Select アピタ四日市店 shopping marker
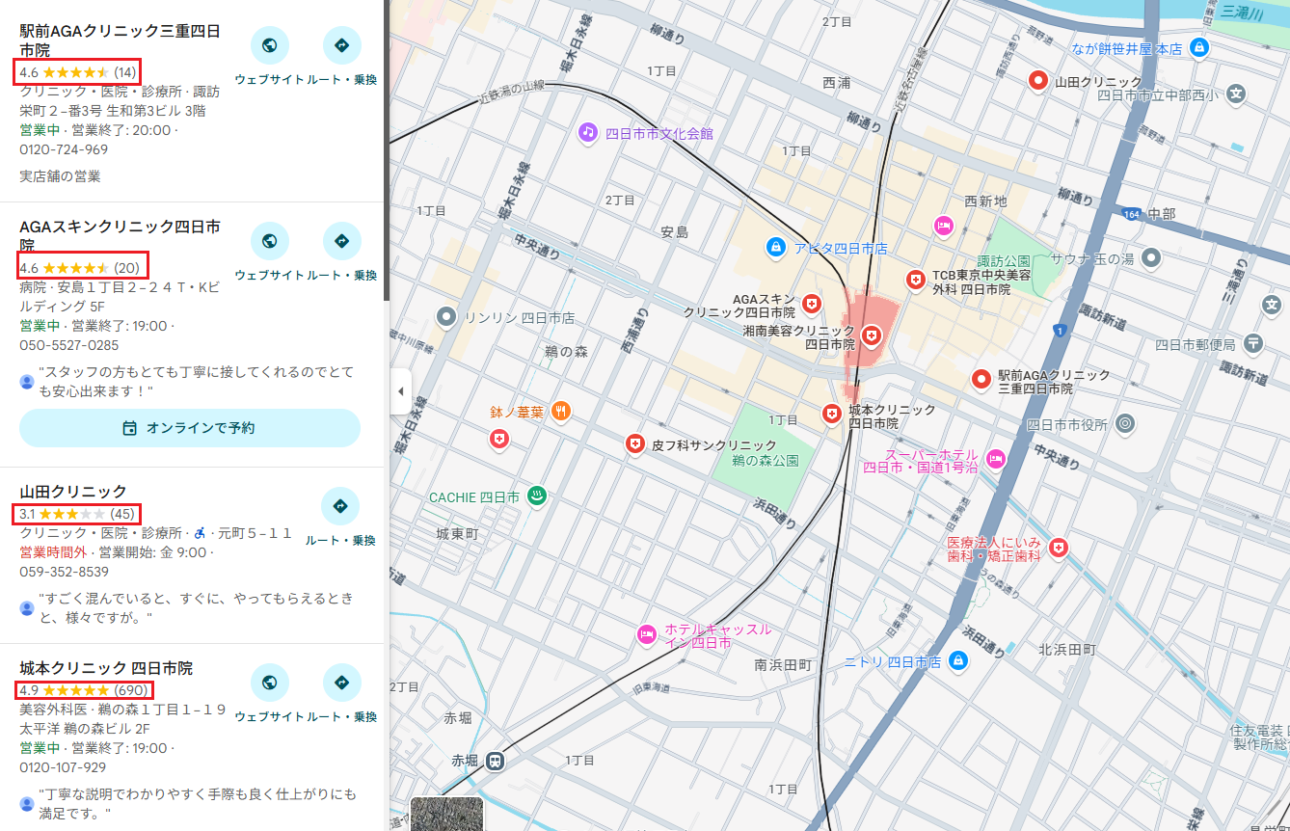 click(774, 248)
